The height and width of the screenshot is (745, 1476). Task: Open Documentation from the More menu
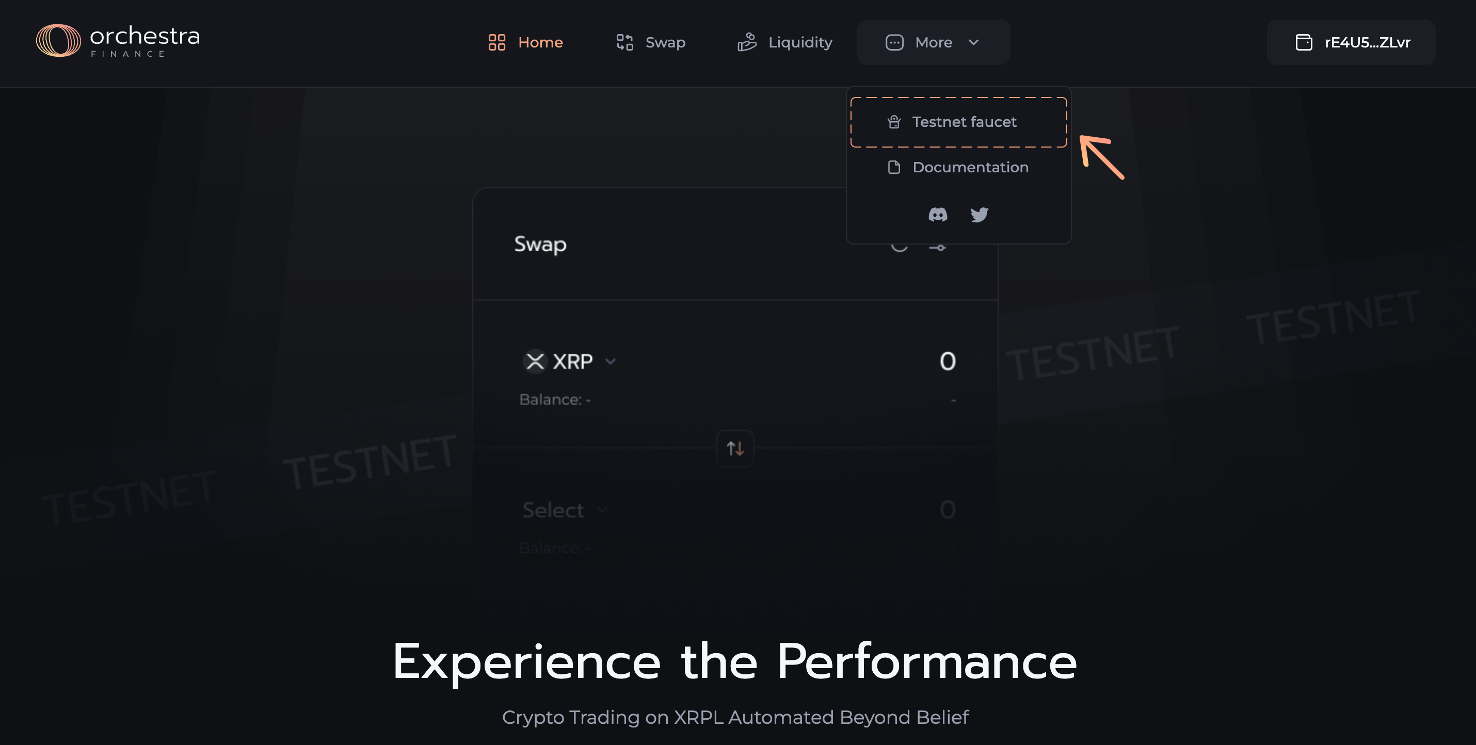click(x=958, y=167)
